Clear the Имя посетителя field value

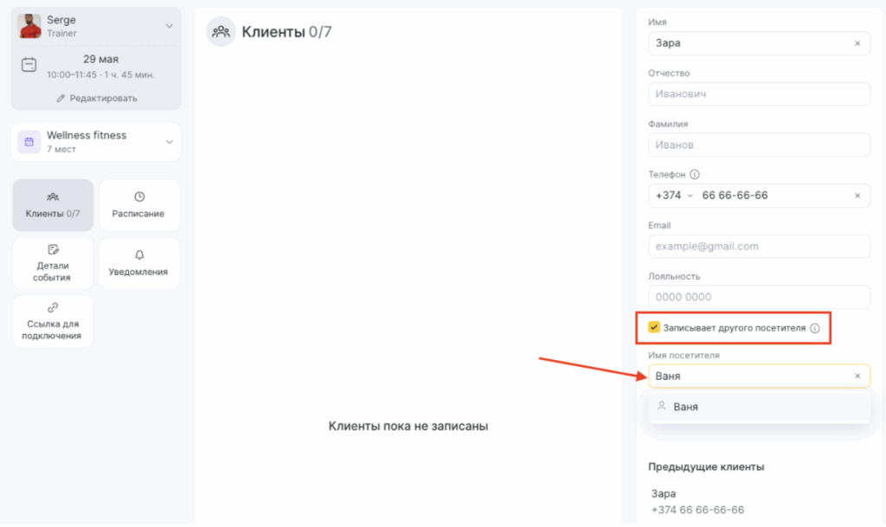click(x=857, y=376)
